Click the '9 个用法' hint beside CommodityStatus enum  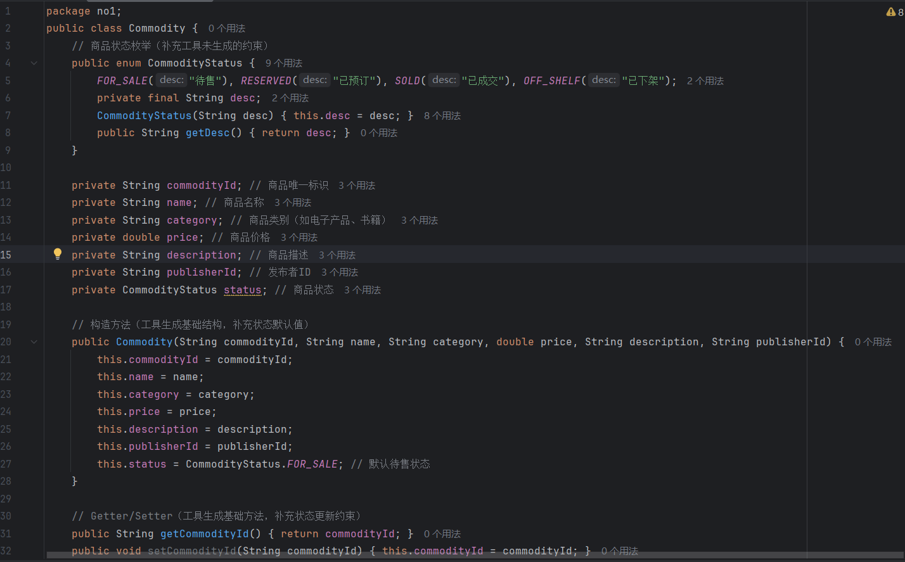(284, 63)
